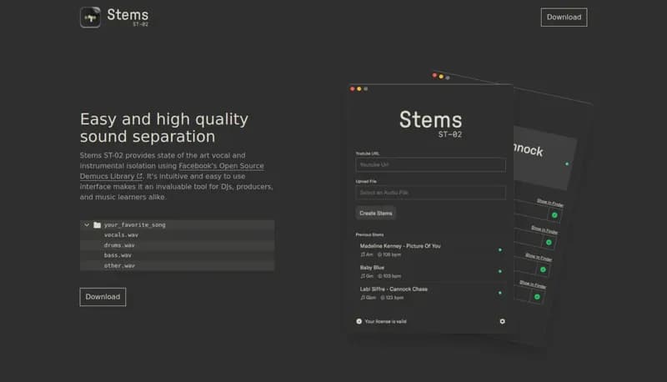Screen dimensions: 667x382
Task: Close the front Stems app window, red button
Action: click(352, 89)
